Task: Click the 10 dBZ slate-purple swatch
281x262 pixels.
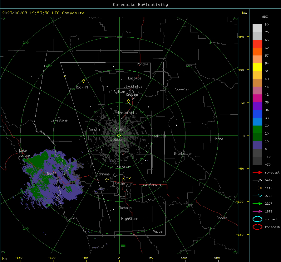Action: [257, 145]
